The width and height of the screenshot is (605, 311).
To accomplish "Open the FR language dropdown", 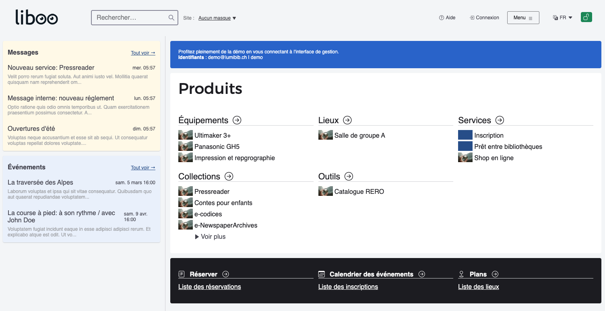I will (563, 17).
